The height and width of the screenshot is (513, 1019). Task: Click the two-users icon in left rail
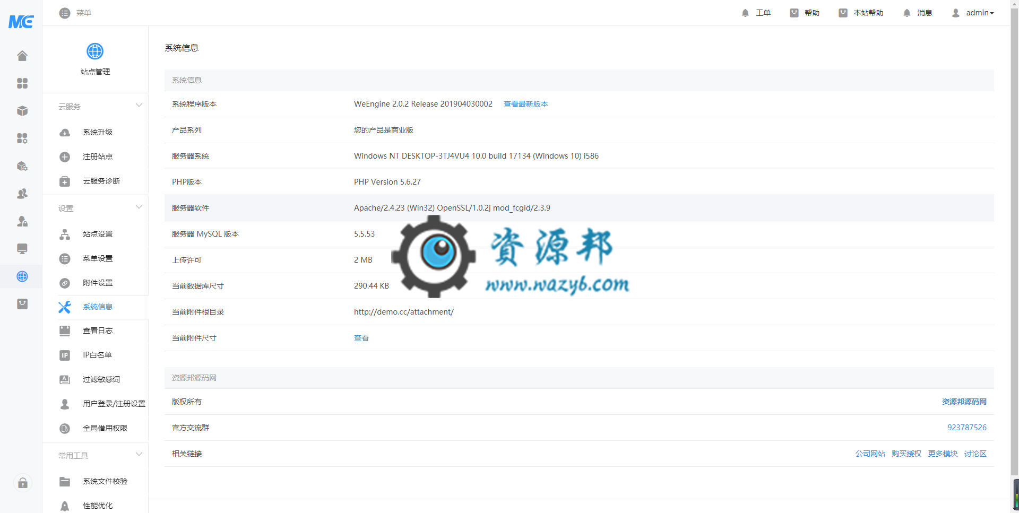(22, 194)
